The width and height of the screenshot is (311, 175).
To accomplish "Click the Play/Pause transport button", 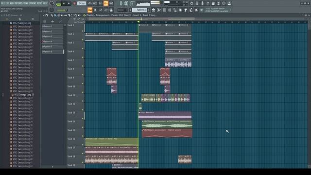I will [64, 3].
